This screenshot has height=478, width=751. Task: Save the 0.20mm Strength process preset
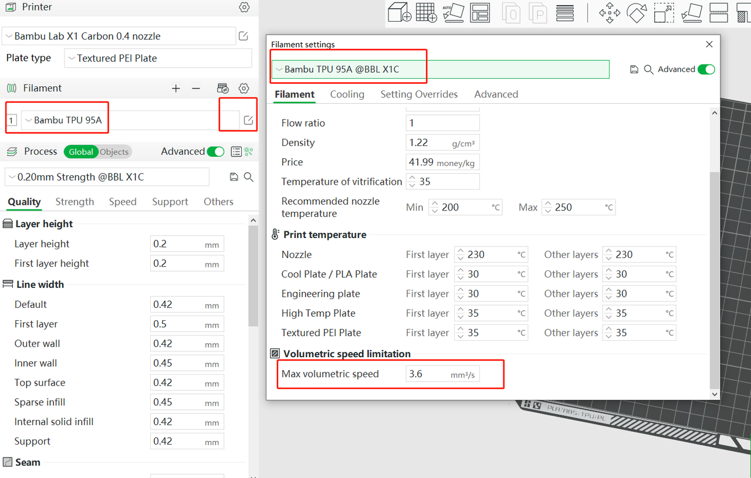[234, 177]
